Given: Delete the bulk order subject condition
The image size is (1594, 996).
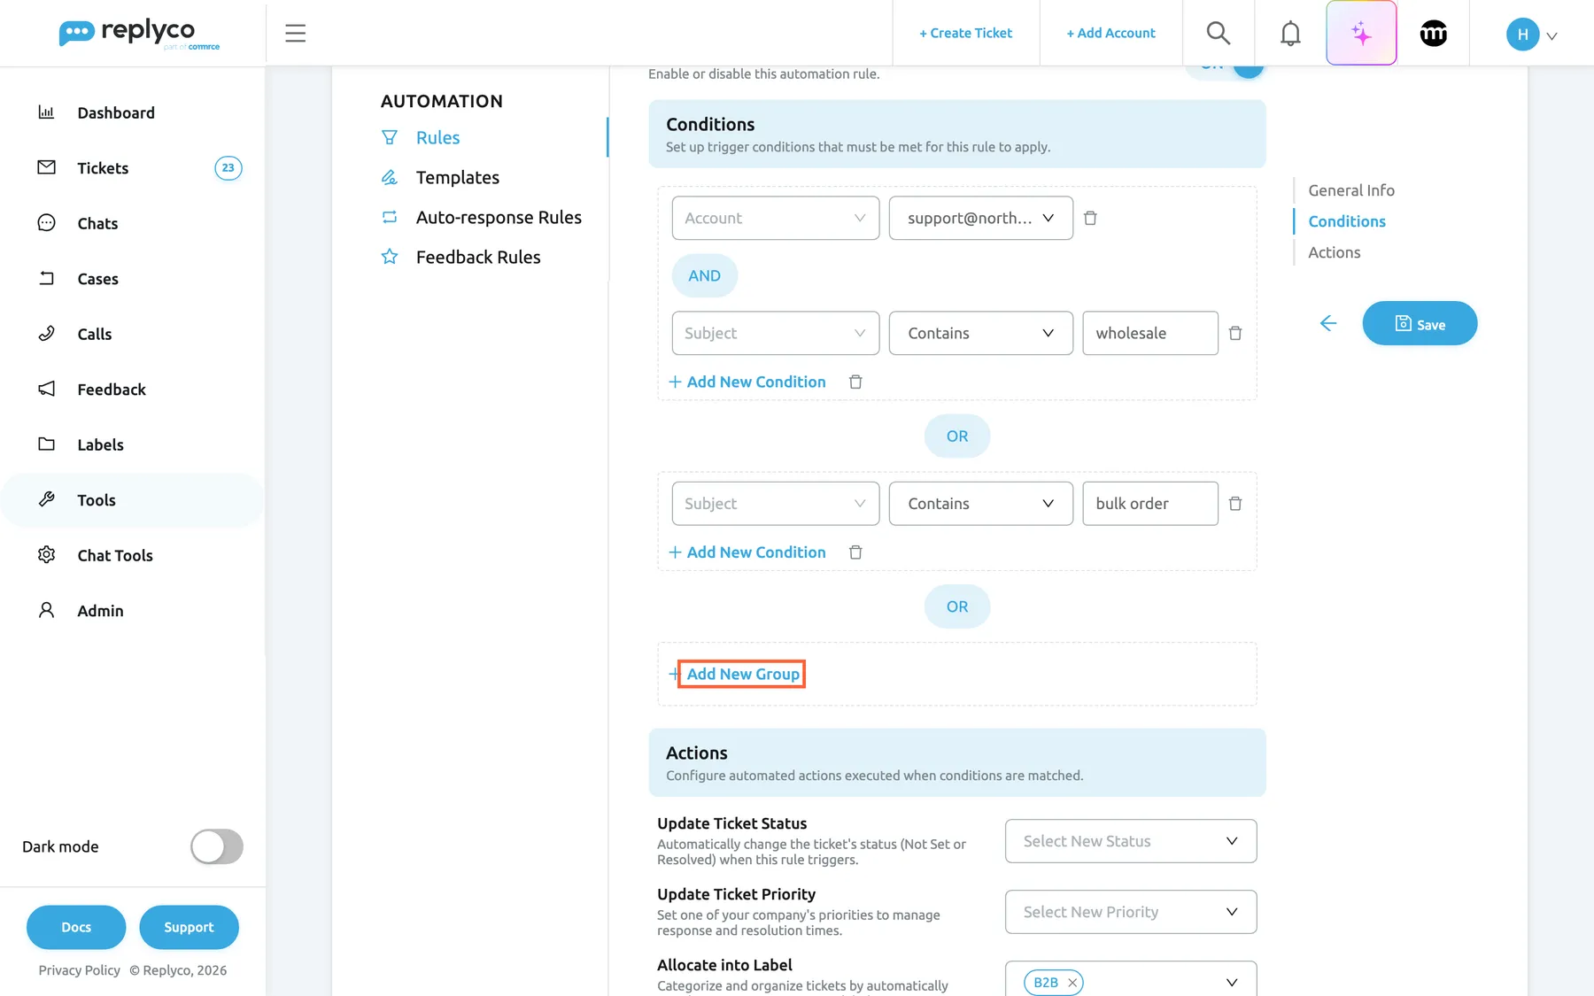Looking at the screenshot, I should (x=1235, y=504).
